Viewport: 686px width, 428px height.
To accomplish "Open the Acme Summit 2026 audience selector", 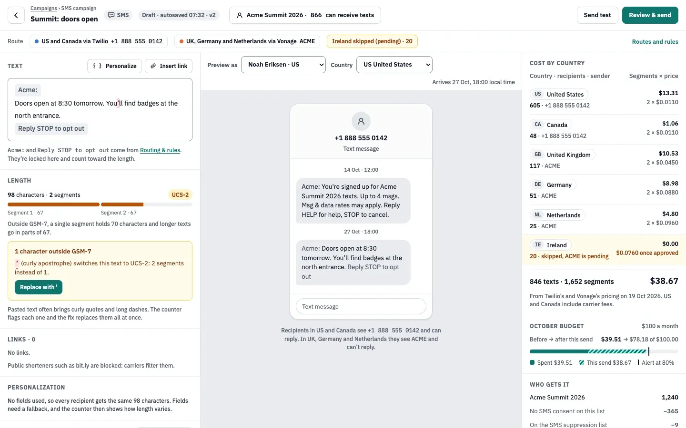I will 305,15.
